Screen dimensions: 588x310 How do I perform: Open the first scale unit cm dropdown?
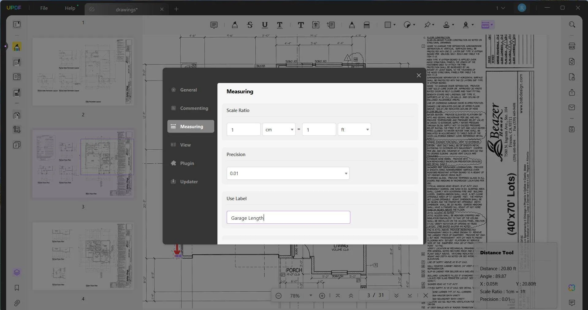[x=279, y=129]
